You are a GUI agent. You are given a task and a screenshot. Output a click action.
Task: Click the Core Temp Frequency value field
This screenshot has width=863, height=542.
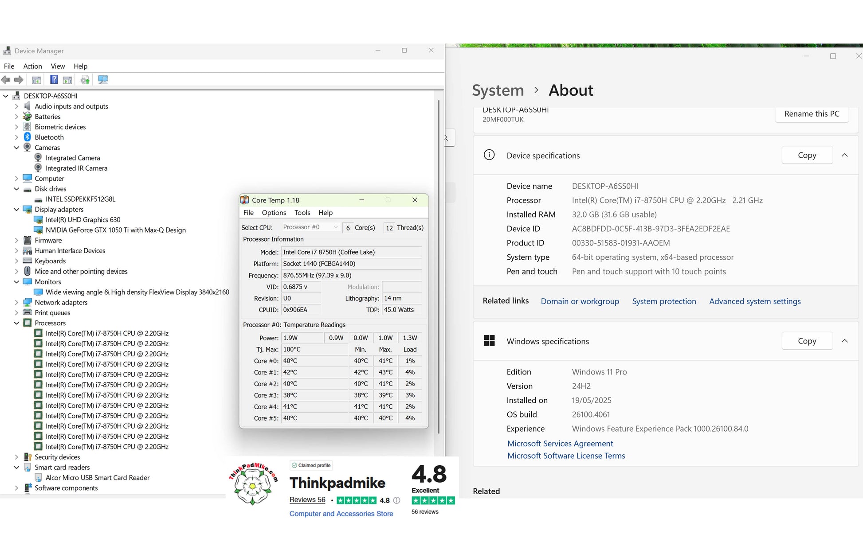(352, 275)
